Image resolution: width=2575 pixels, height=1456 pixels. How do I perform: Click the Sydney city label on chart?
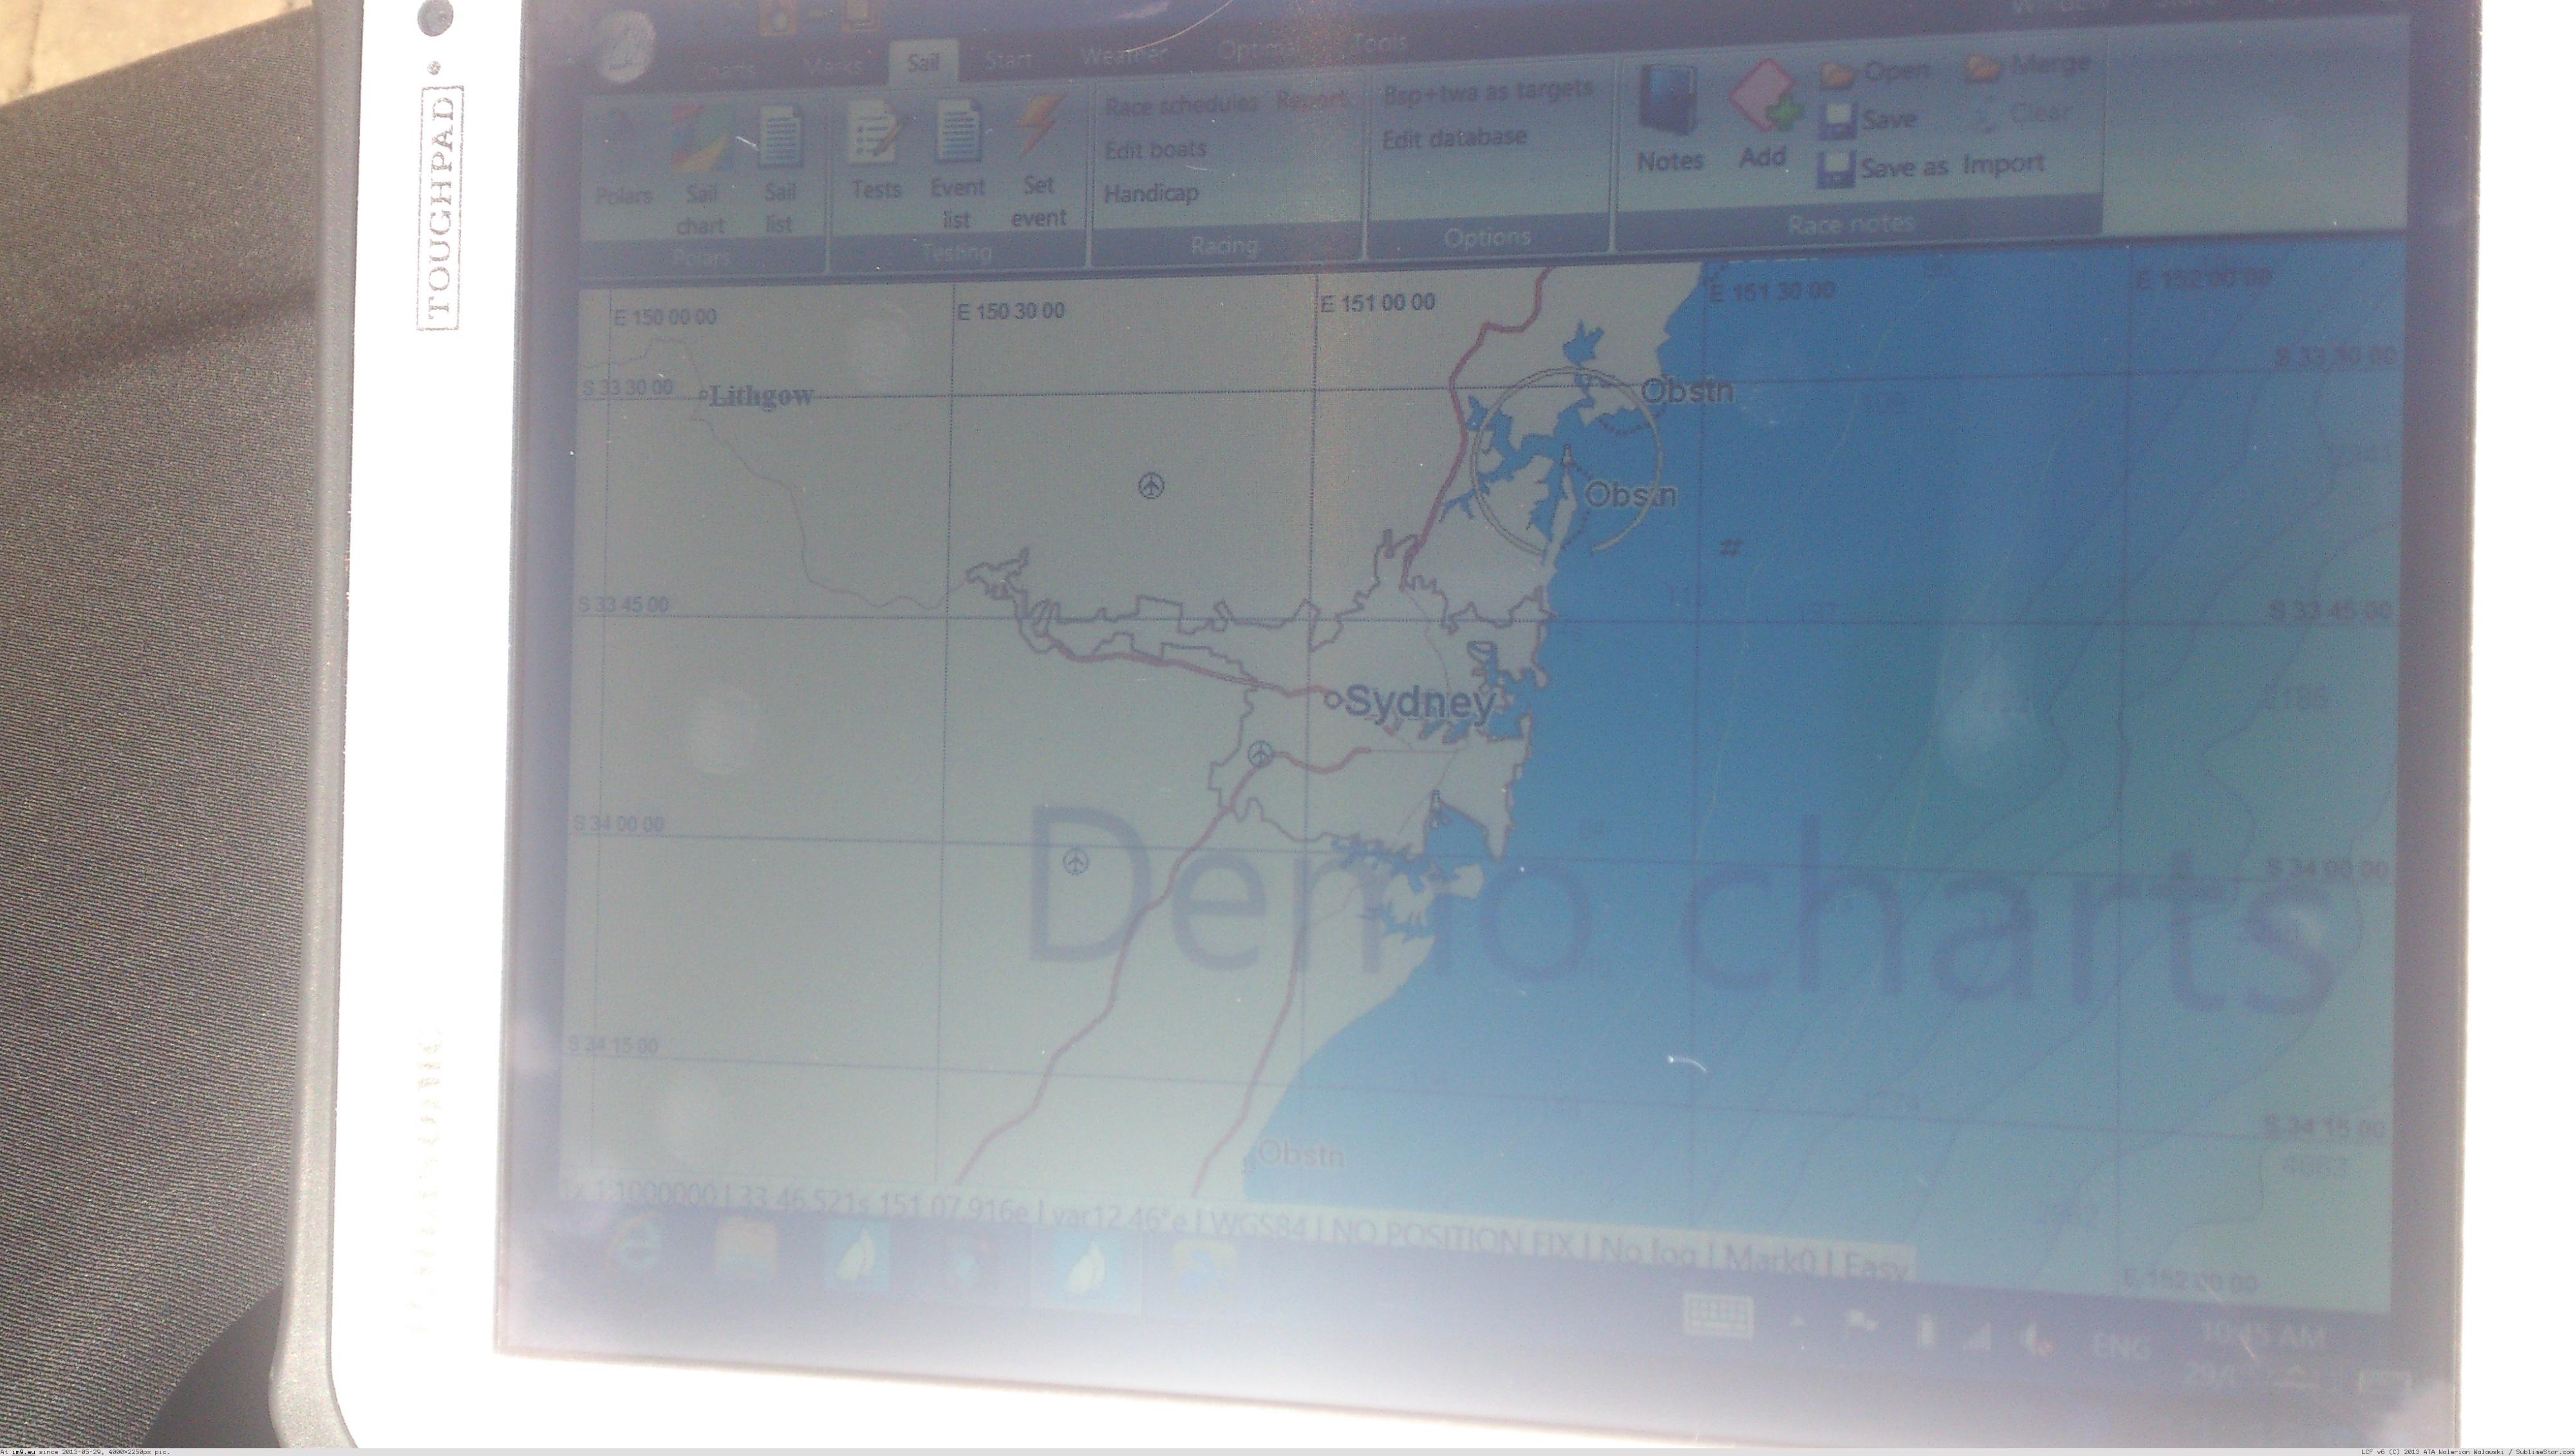tap(1421, 702)
